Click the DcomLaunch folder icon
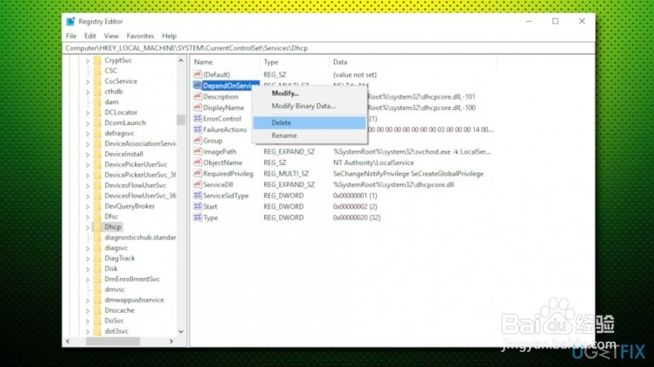Viewport: 654px width, 367px height. point(97,123)
